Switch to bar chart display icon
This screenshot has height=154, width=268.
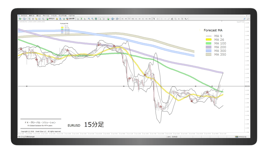[x=78, y=19]
